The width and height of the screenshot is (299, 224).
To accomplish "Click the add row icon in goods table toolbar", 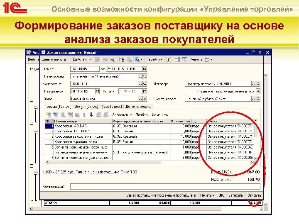I will [49, 115].
